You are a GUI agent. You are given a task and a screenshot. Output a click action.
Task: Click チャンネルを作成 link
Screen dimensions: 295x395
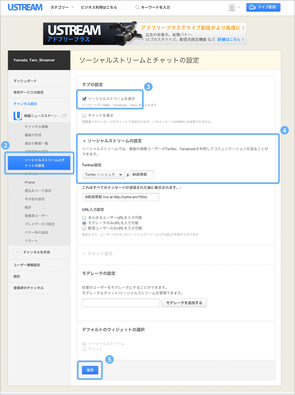point(36,252)
